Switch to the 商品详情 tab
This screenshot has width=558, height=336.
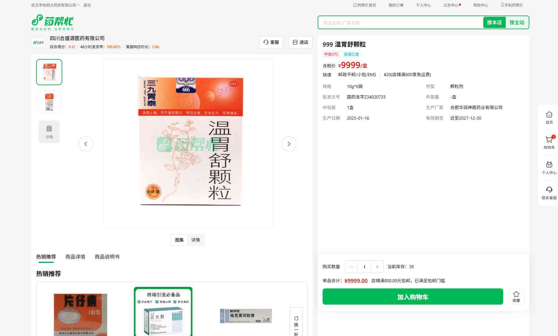(x=75, y=257)
